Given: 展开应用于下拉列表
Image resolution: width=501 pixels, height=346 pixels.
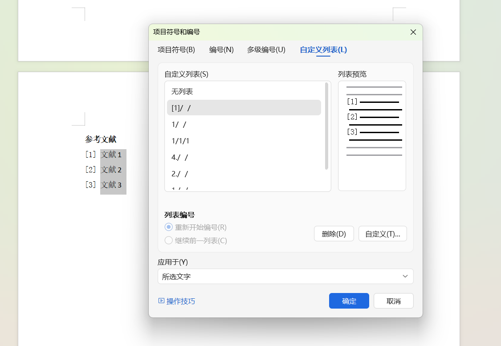Looking at the screenshot, I should [405, 276].
